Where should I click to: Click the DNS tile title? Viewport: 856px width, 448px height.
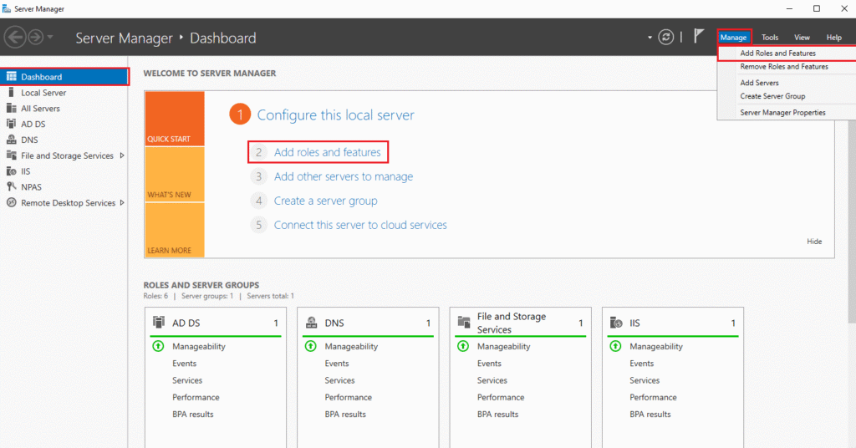(334, 323)
